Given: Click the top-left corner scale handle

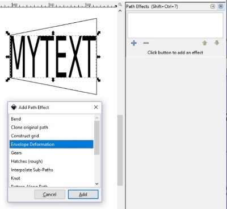Looking at the screenshot, I should coord(8,33).
